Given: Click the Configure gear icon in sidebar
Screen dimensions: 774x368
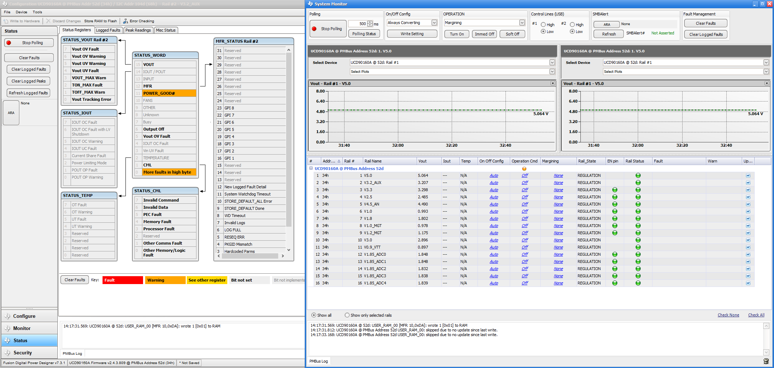Looking at the screenshot, I should click(7, 316).
